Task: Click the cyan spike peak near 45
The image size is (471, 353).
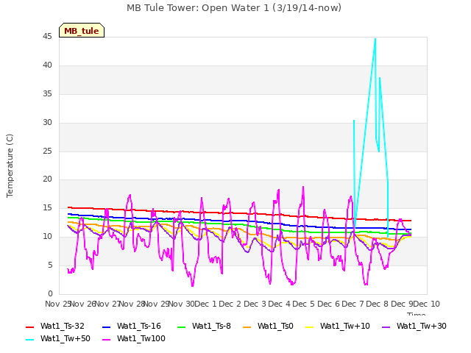Action: tap(375, 39)
